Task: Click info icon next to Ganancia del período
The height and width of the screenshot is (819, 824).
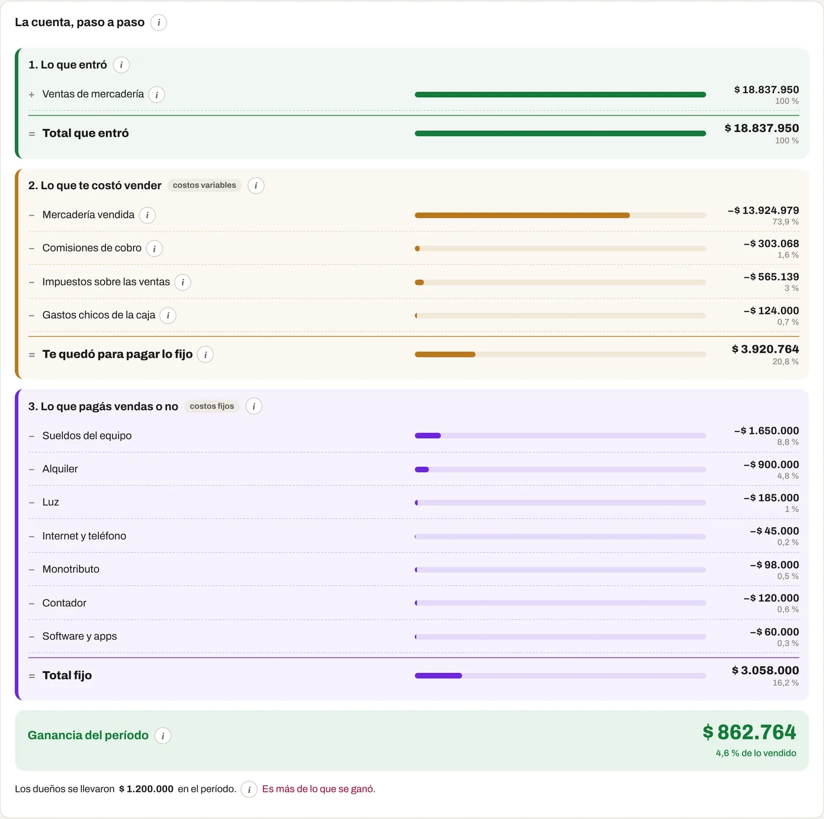Action: pos(163,735)
